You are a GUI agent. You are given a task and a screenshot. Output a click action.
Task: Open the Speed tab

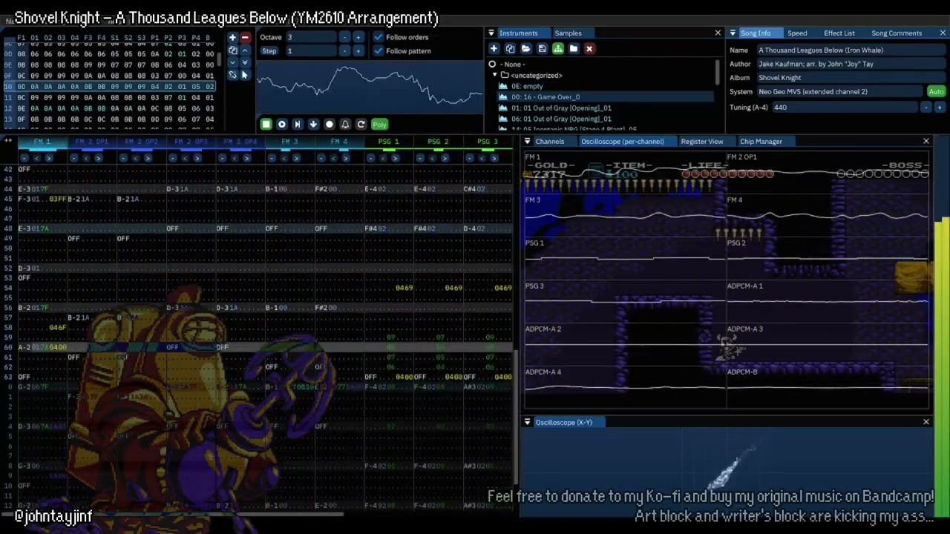797,33
